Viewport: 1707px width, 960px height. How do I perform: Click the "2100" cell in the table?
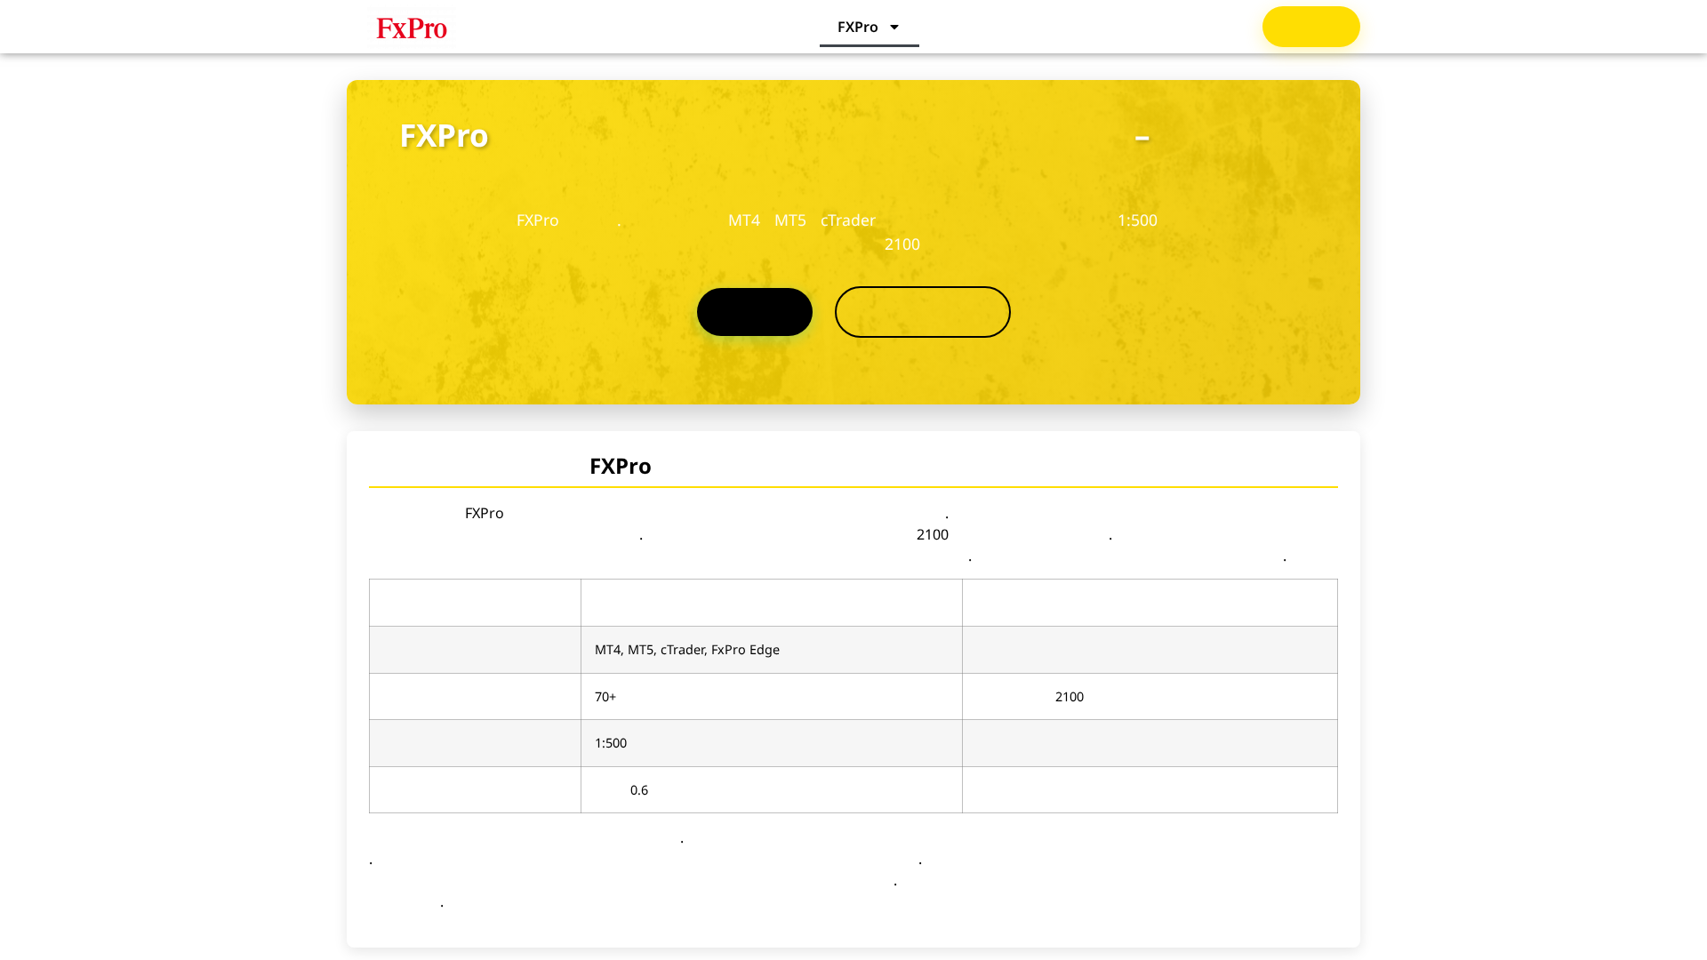tap(1069, 697)
